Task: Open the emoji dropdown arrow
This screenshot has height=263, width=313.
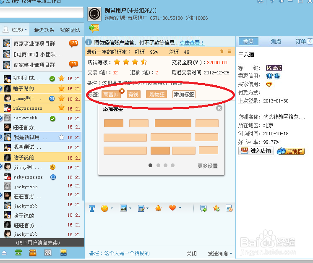Action: pyautogui.click(x=112, y=208)
